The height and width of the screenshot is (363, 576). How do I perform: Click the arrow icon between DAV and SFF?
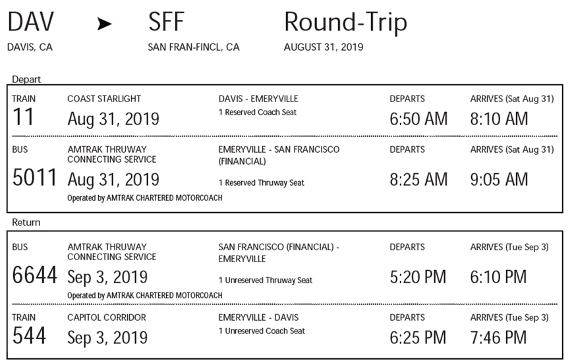click(x=104, y=24)
